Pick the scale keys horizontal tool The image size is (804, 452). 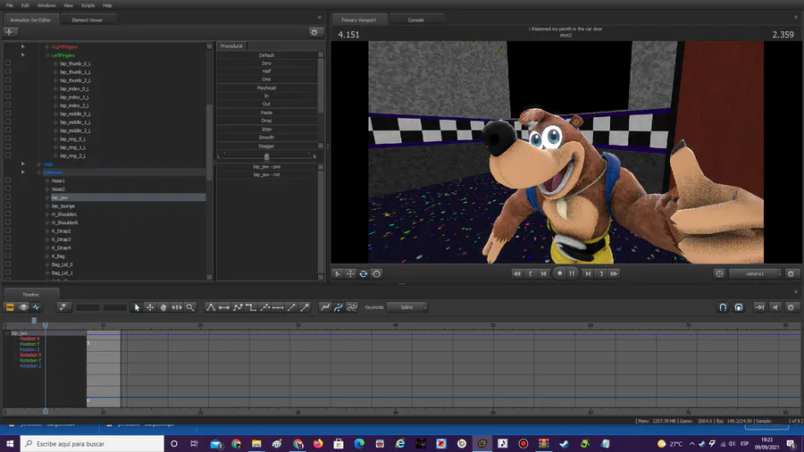click(x=176, y=307)
